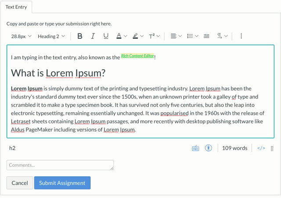281x198 pixels.
Task: Open the accessibility checker
Action: (x=208, y=148)
